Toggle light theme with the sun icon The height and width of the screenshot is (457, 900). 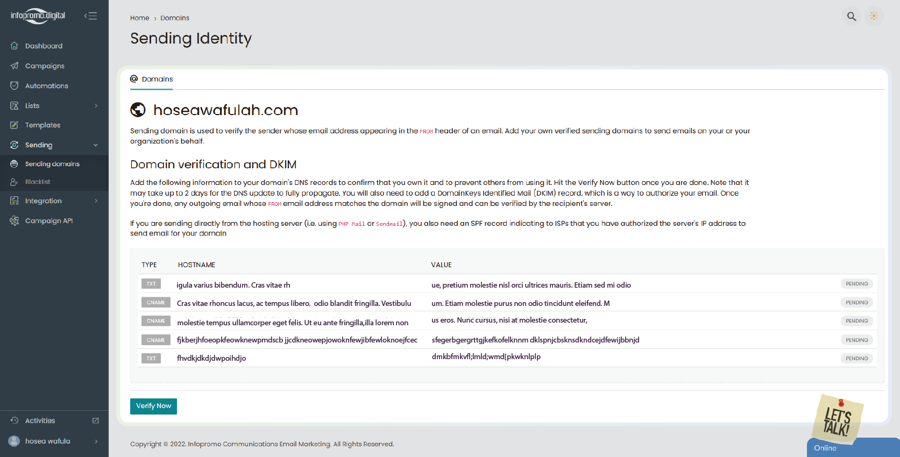tap(874, 16)
